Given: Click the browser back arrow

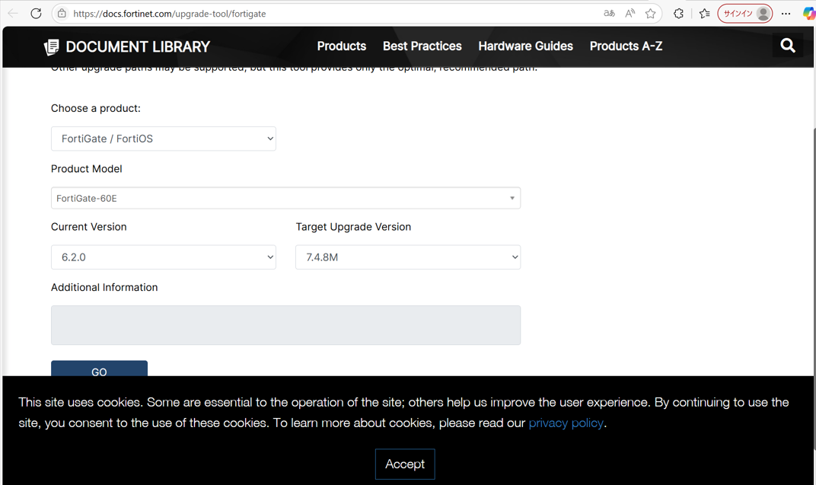Looking at the screenshot, I should pos(13,14).
